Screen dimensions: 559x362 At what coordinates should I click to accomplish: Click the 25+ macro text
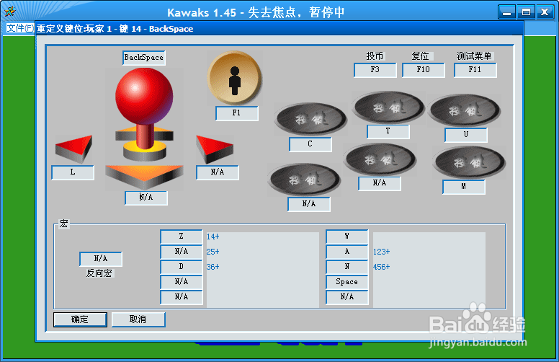click(x=213, y=252)
